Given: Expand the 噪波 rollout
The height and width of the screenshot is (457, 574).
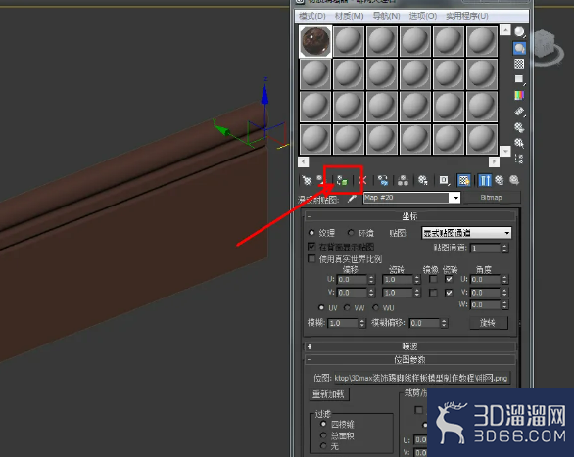Looking at the screenshot, I should (x=410, y=346).
